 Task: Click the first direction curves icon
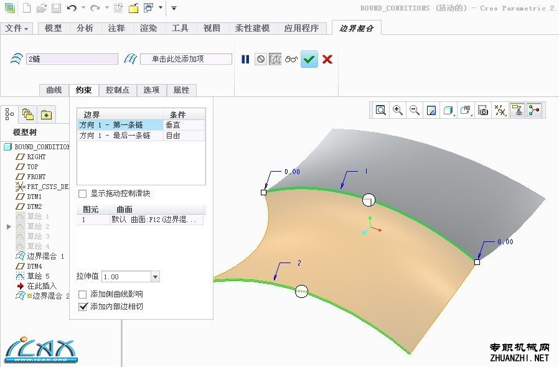(16, 59)
